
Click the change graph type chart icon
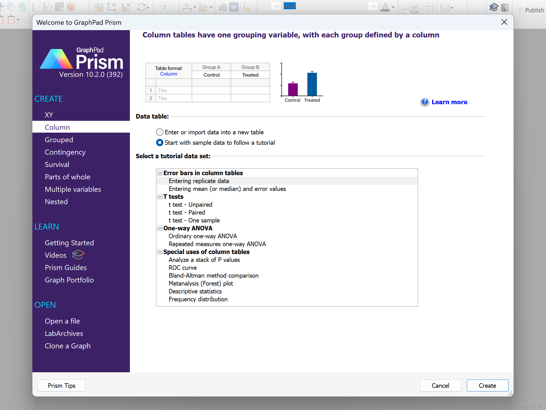coord(98,7)
